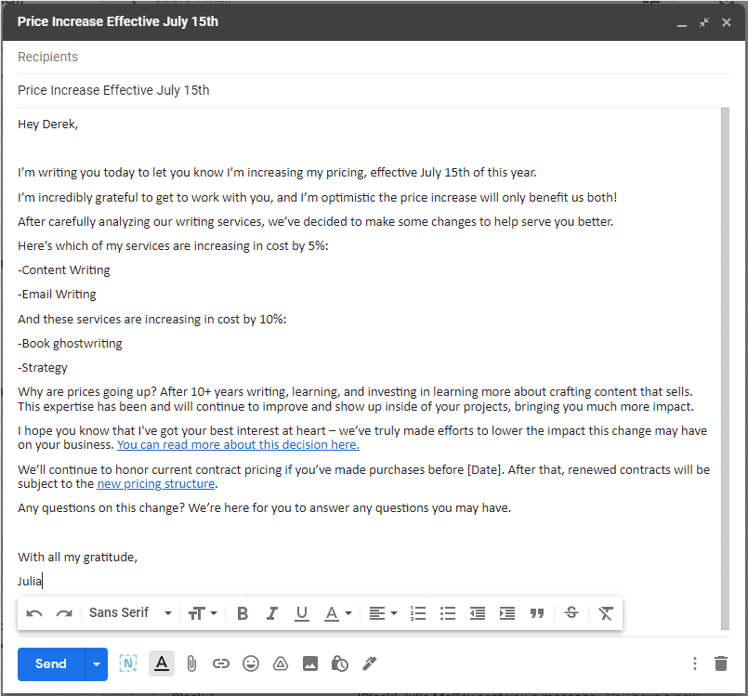This screenshot has height=696, width=748.
Task: Click the '-Content Writing' line
Action: click(x=64, y=270)
